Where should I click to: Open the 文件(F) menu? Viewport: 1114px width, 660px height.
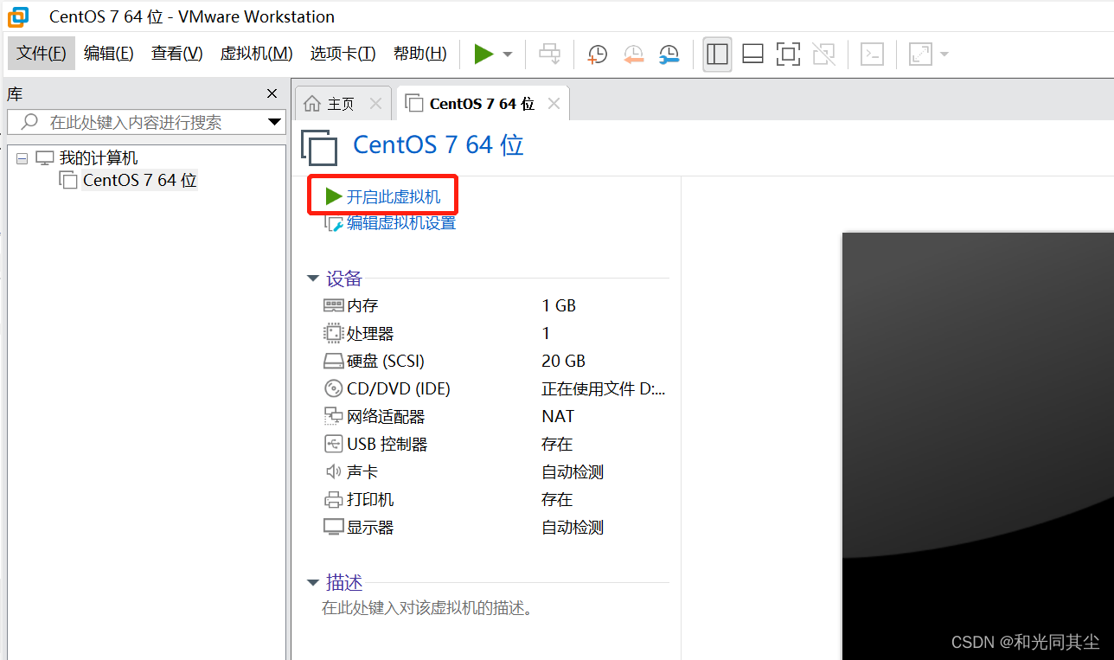42,54
